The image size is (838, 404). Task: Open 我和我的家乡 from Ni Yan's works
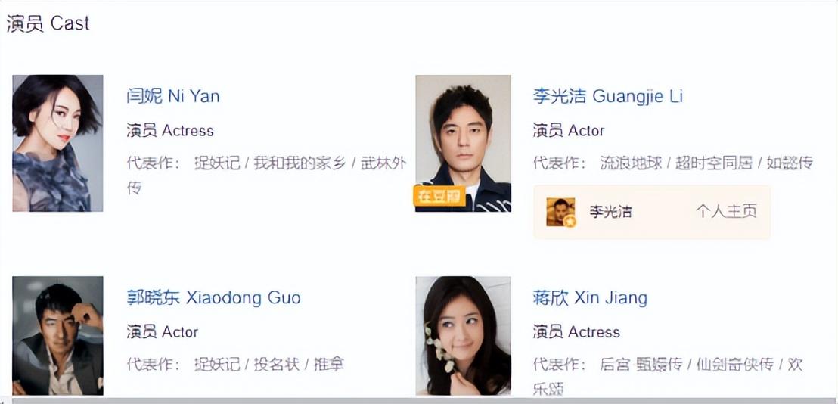(300, 163)
